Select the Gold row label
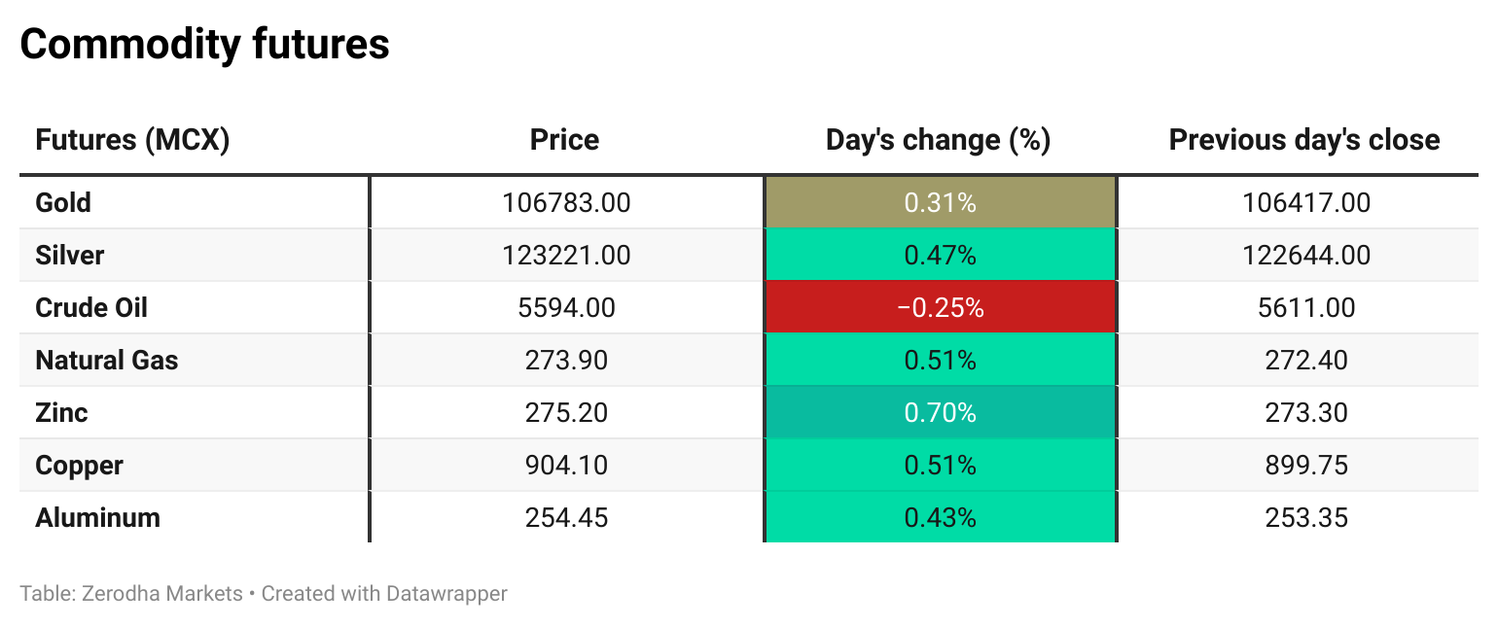1498x626 pixels. [63, 203]
